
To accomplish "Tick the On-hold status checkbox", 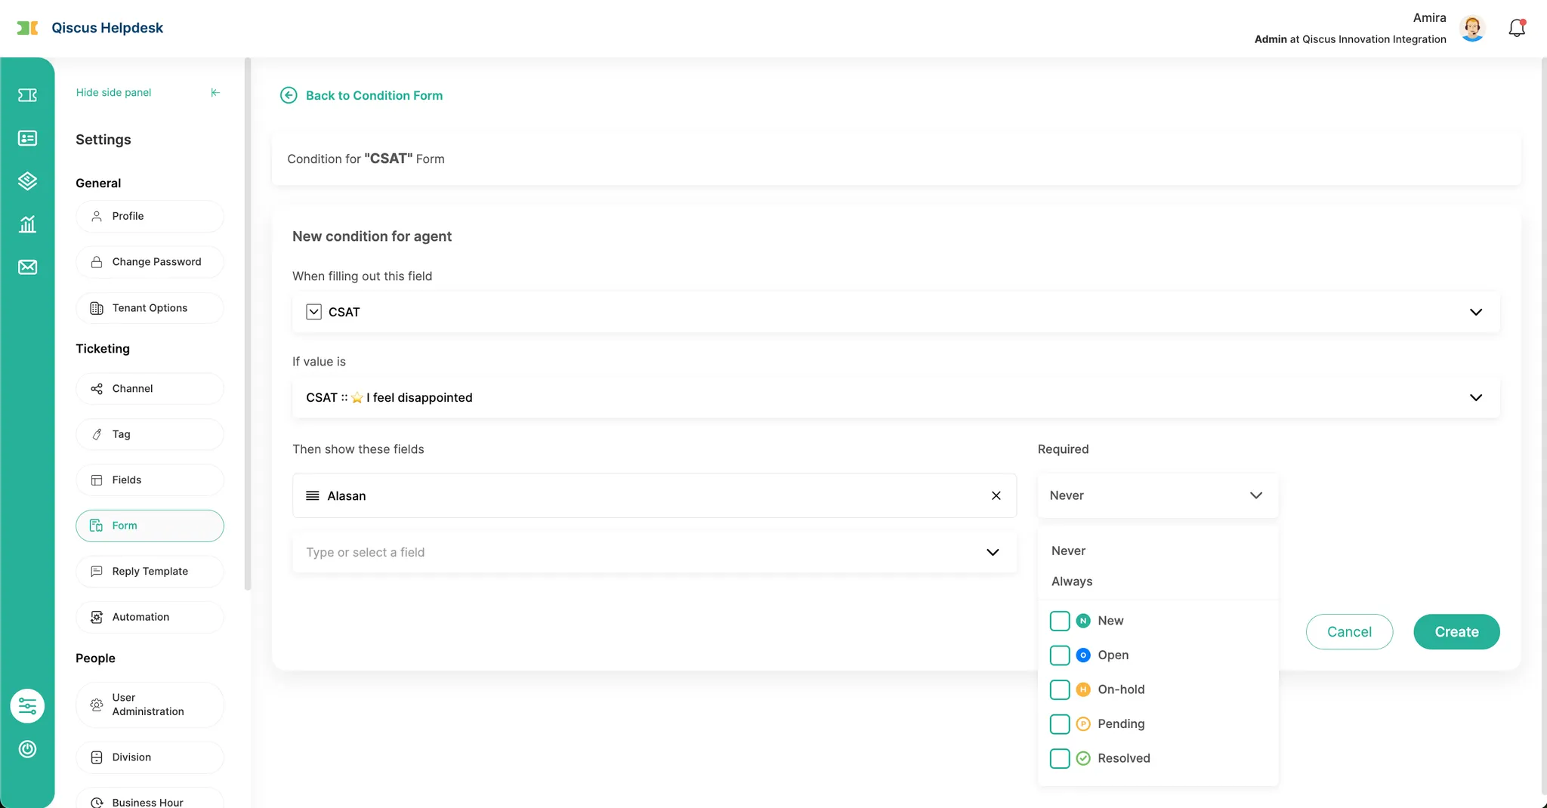I will 1060,689.
